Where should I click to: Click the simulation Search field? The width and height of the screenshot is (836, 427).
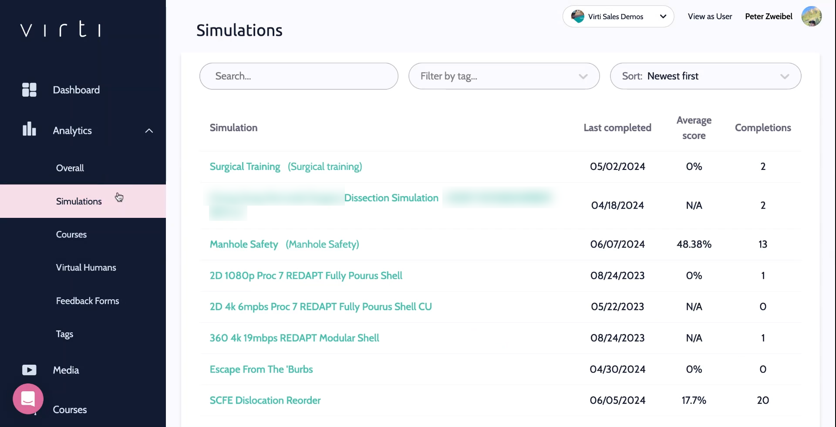[298, 76]
